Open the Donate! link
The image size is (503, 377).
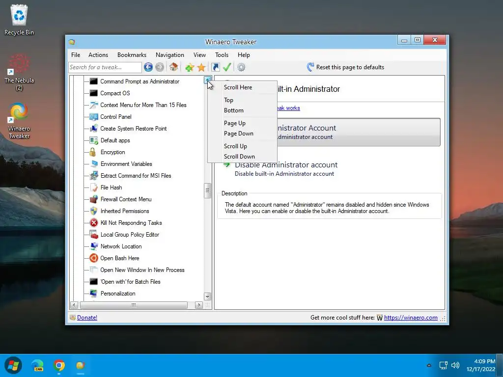87,318
